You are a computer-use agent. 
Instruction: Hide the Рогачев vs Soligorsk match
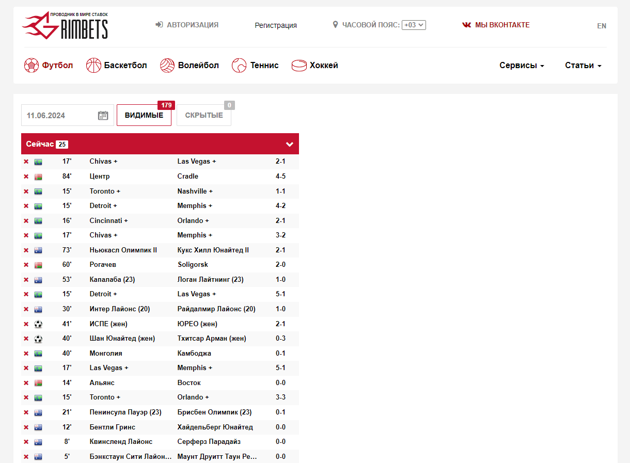[x=26, y=265]
